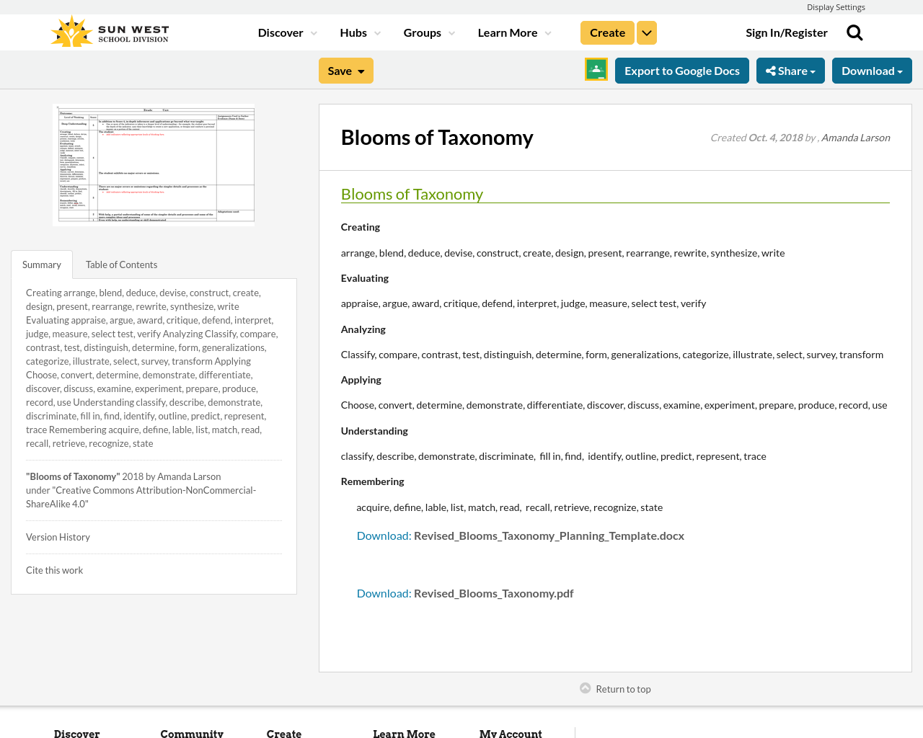
Task: Click Sign In/Register
Action: 787,31
